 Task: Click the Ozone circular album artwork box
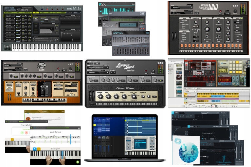click(186, 150)
